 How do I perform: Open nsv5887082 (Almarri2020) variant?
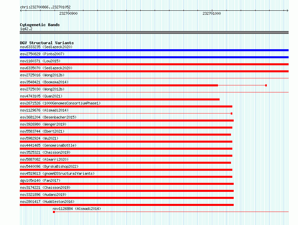(x=44, y=159)
